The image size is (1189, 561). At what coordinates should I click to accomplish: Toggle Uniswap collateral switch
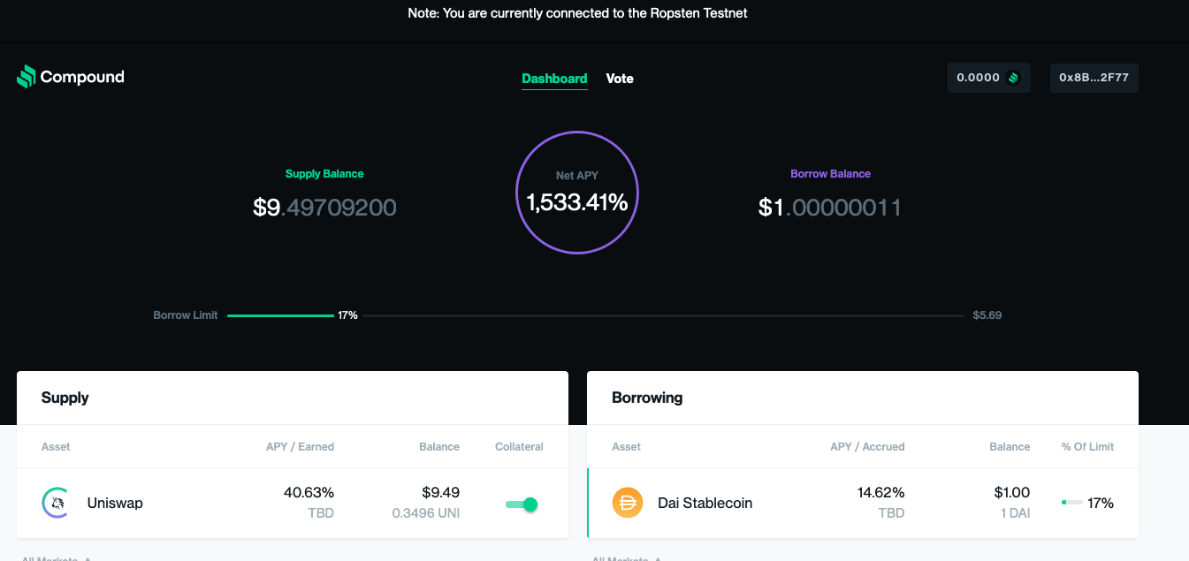coord(522,504)
